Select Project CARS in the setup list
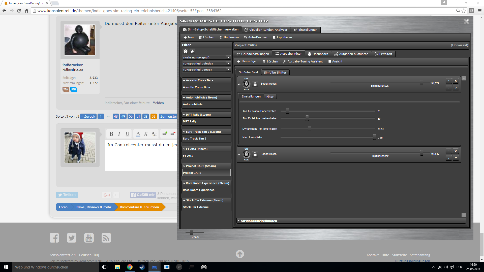 206,173
